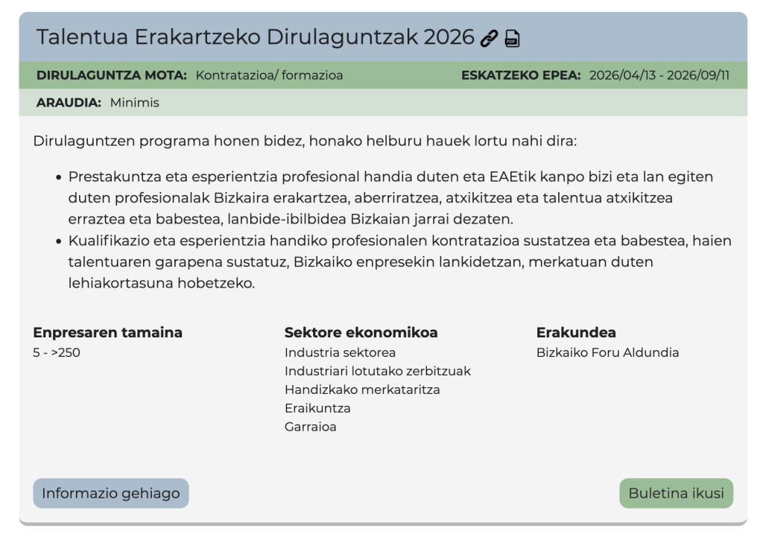Click the Eraikuntza sector entry
Screen dimensions: 763x537
(x=317, y=408)
